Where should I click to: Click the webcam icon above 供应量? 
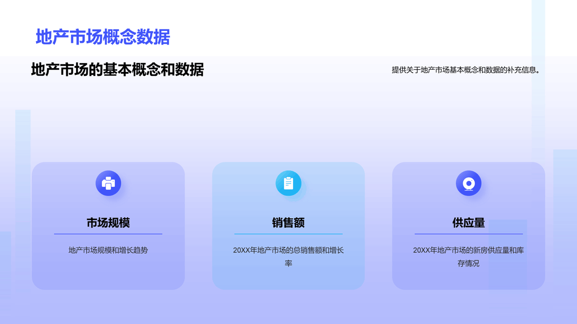coord(468,183)
